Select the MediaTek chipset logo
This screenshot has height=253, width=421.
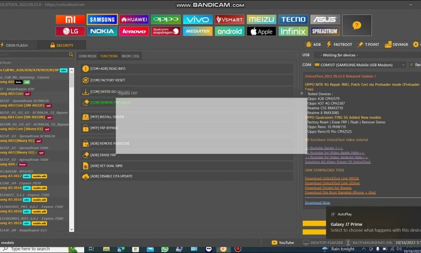coord(198,31)
